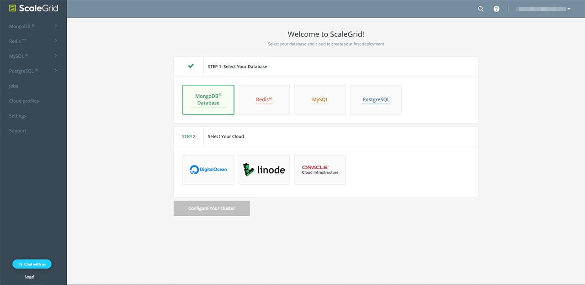Expand the MongoDB sidebar chevron
Image resolution: width=585 pixels, height=285 pixels.
pyautogui.click(x=56, y=26)
